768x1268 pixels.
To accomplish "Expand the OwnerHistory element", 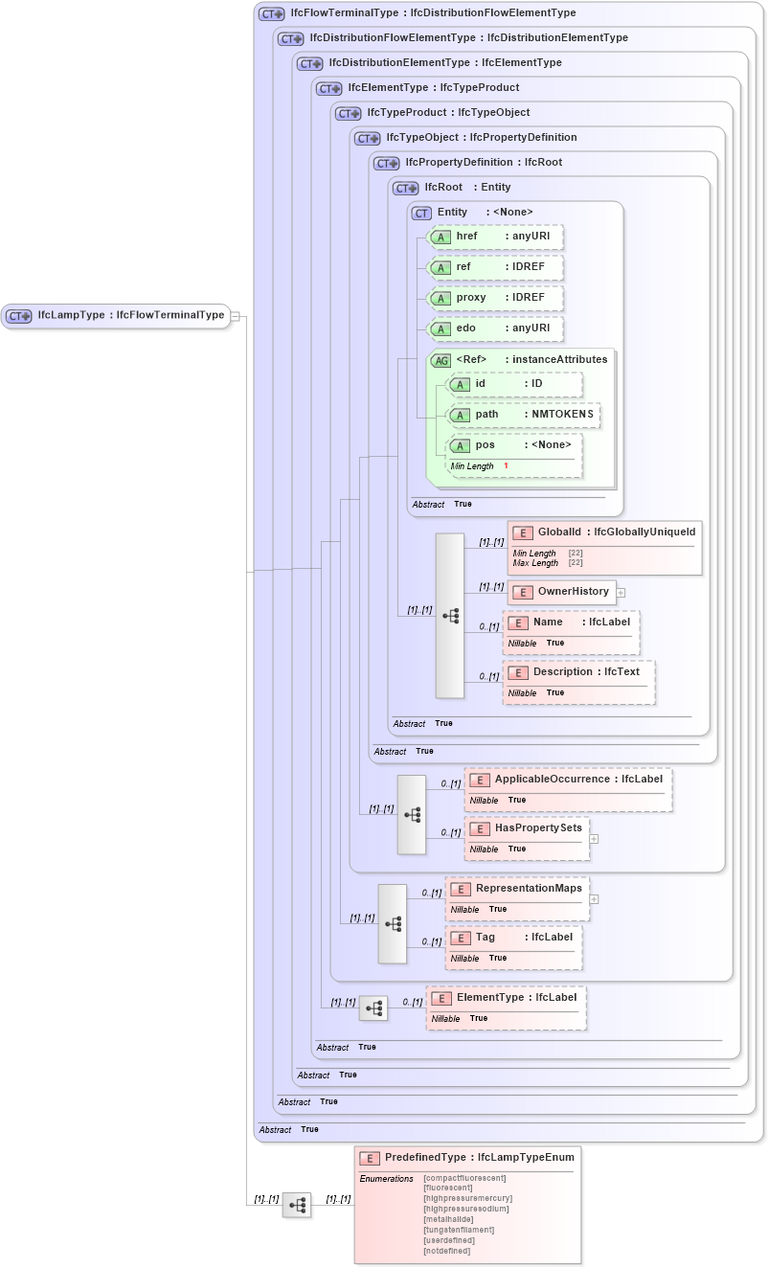I will click(x=621, y=592).
